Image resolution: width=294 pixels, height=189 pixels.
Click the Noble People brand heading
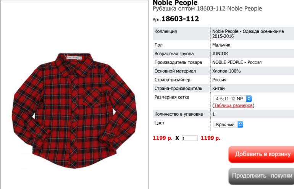175,3
